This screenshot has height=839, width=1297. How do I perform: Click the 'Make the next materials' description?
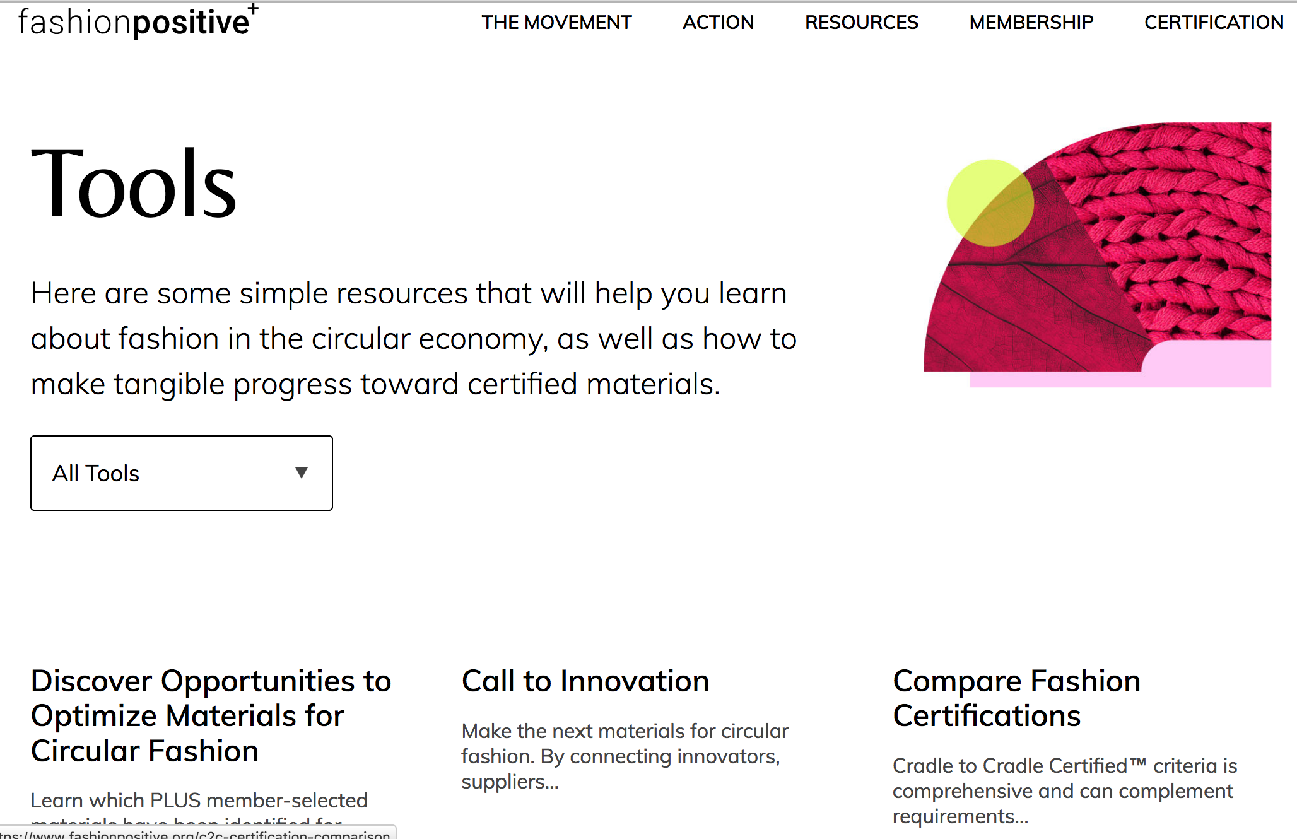pyautogui.click(x=625, y=756)
